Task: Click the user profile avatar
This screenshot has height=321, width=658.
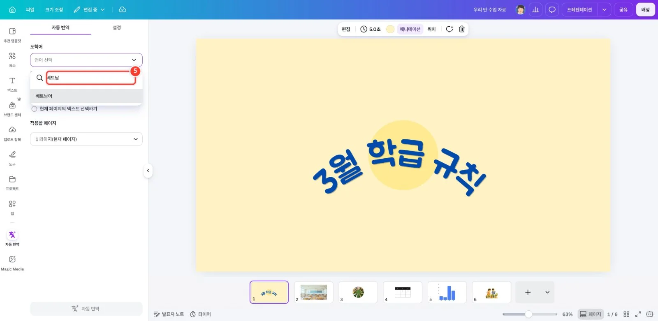Action: (520, 9)
